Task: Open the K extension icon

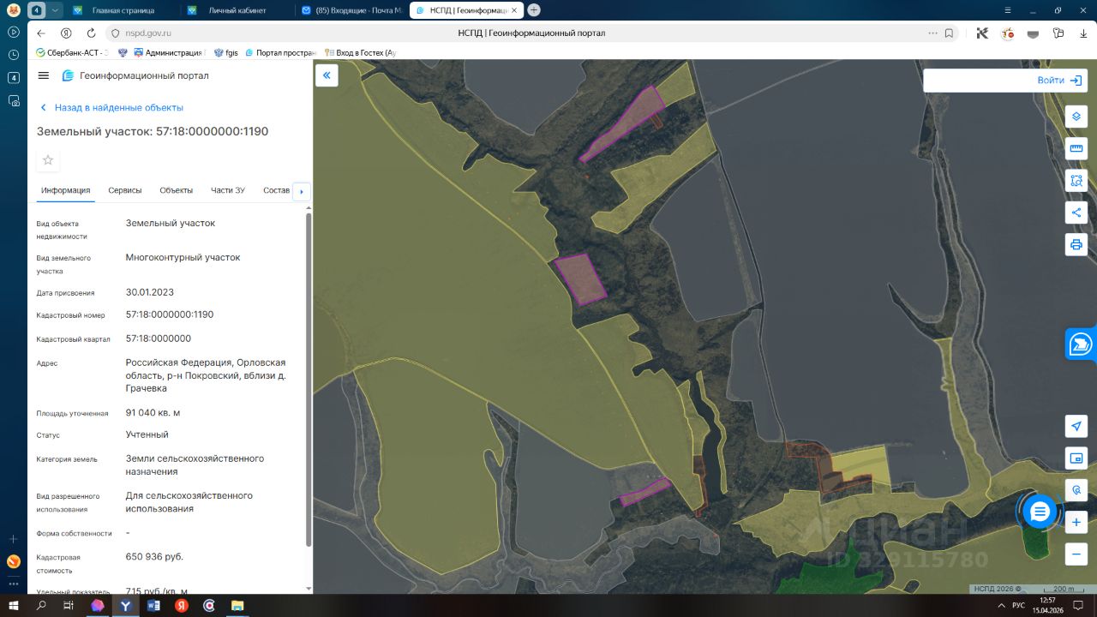Action: (x=982, y=33)
